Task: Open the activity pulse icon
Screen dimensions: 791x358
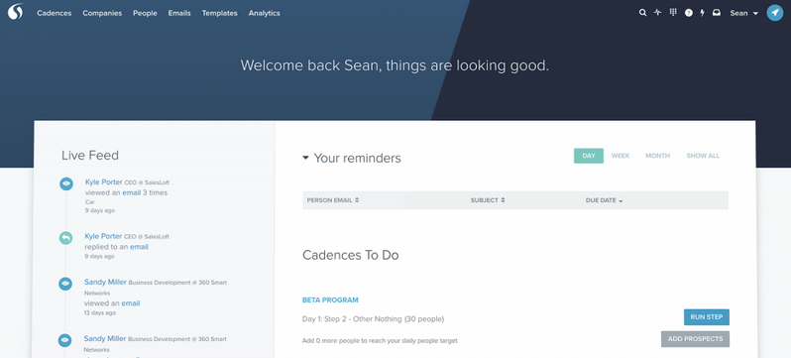Action: (657, 13)
